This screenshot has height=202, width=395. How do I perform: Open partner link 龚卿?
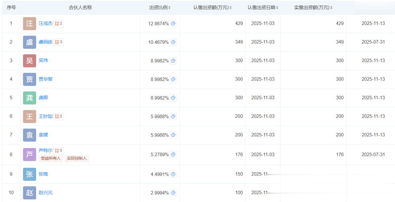[43, 98]
